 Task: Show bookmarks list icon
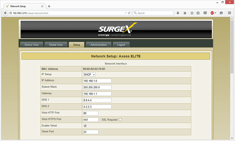click(198, 13)
